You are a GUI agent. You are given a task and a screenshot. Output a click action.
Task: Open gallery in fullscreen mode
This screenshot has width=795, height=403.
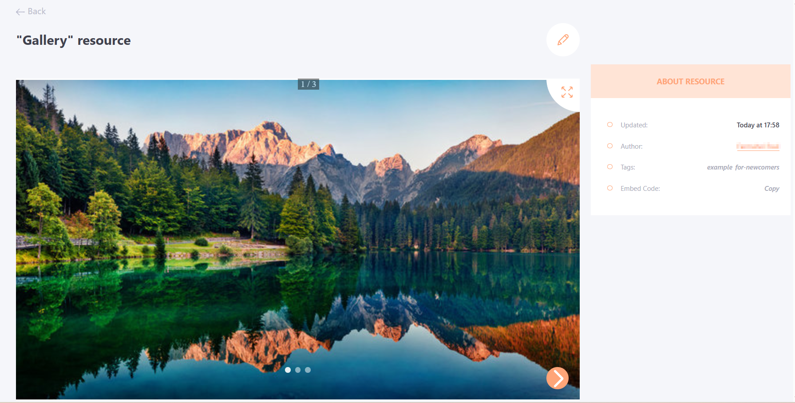[567, 92]
